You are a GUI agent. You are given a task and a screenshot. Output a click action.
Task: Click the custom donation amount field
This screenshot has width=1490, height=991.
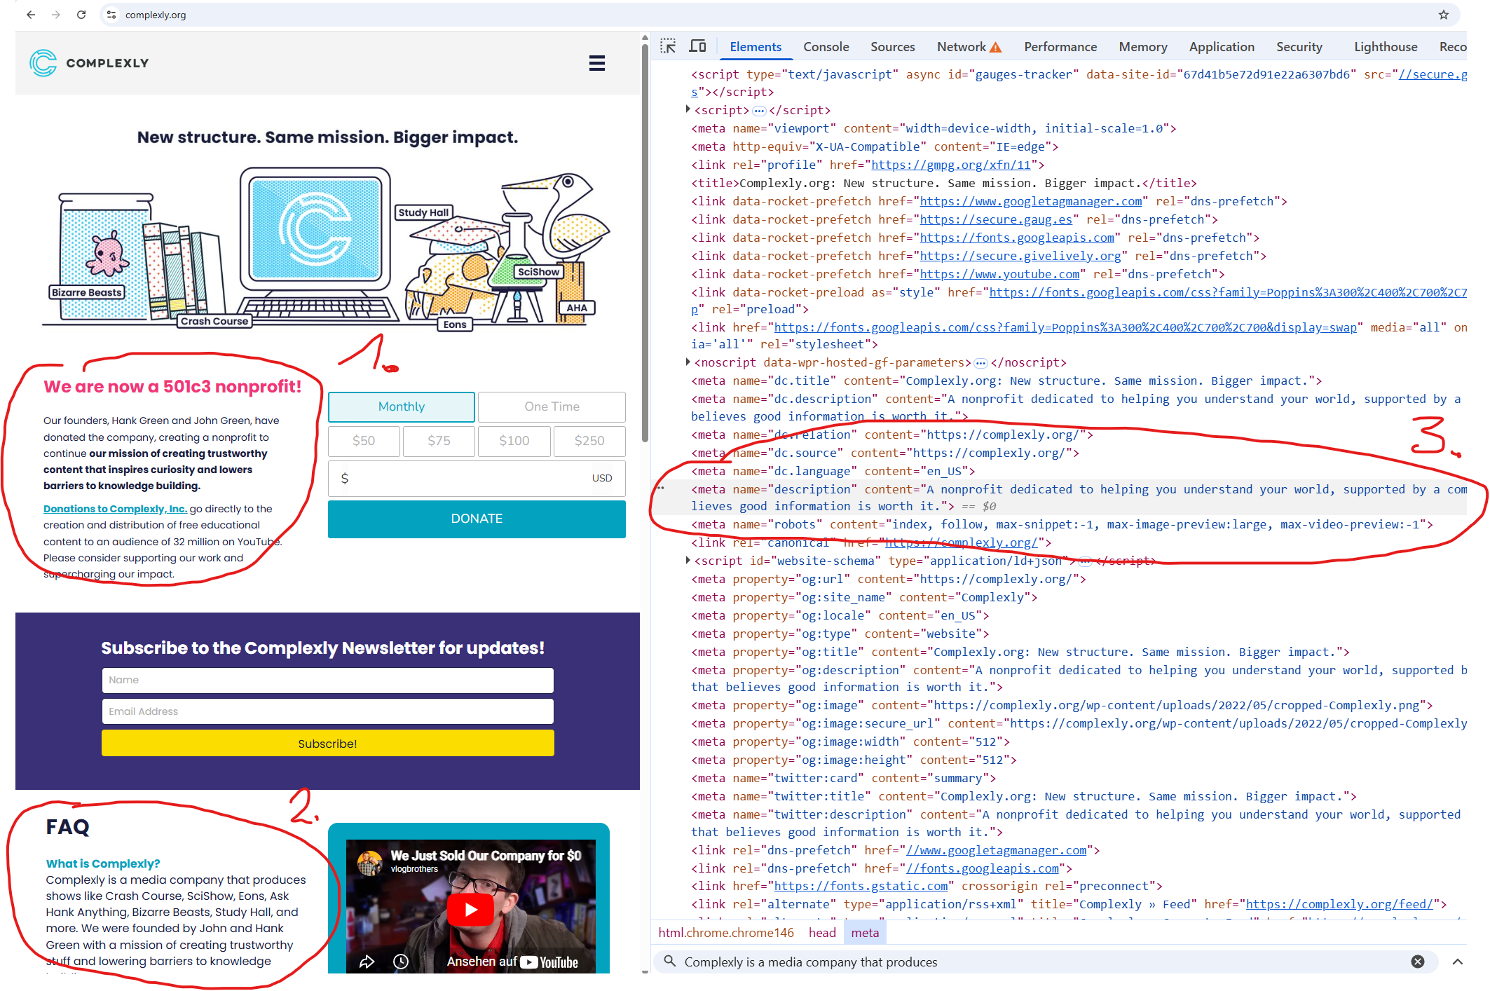[x=477, y=478]
